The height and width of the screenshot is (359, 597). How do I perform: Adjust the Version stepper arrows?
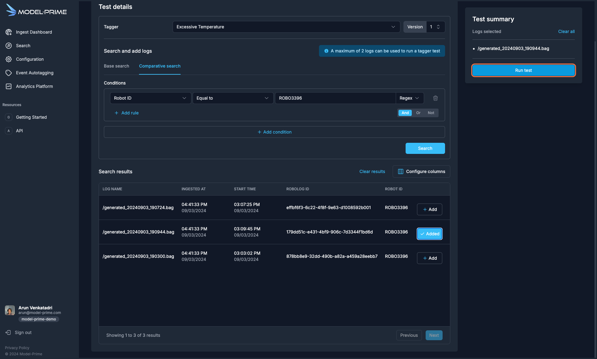(x=438, y=27)
